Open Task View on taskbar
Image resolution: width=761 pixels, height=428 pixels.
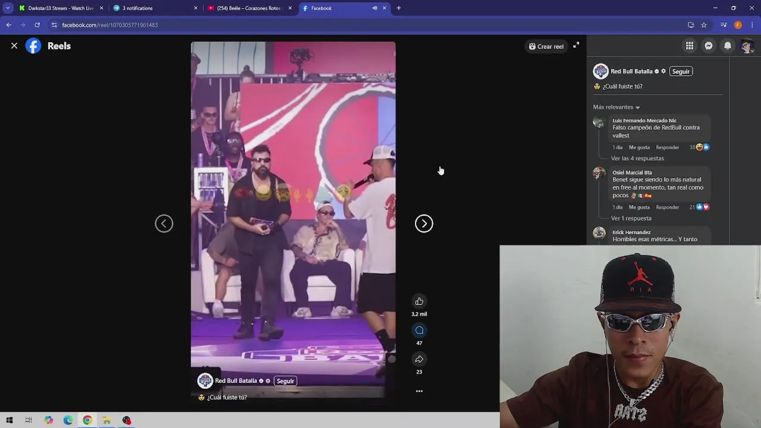point(29,420)
